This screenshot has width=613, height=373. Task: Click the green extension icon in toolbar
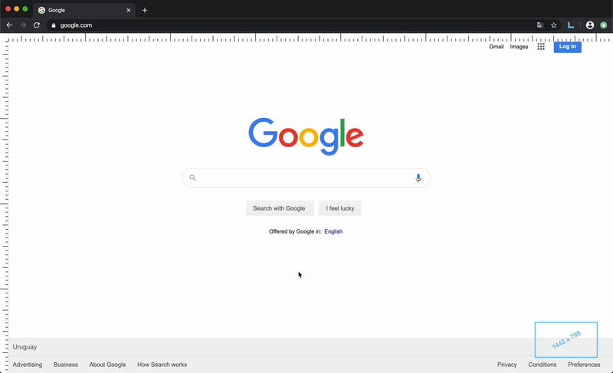[x=604, y=25]
